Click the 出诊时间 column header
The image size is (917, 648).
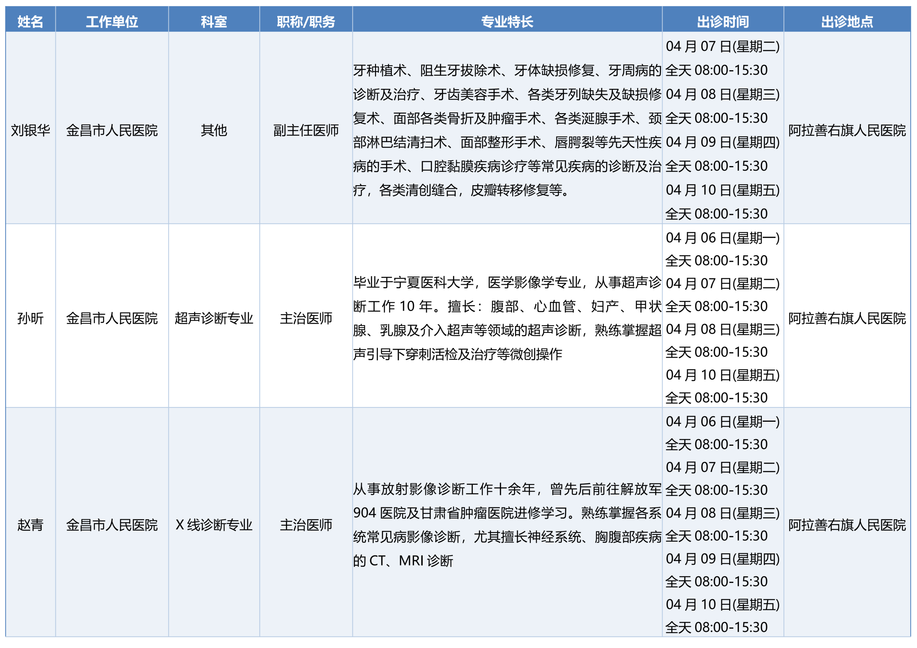click(x=722, y=21)
